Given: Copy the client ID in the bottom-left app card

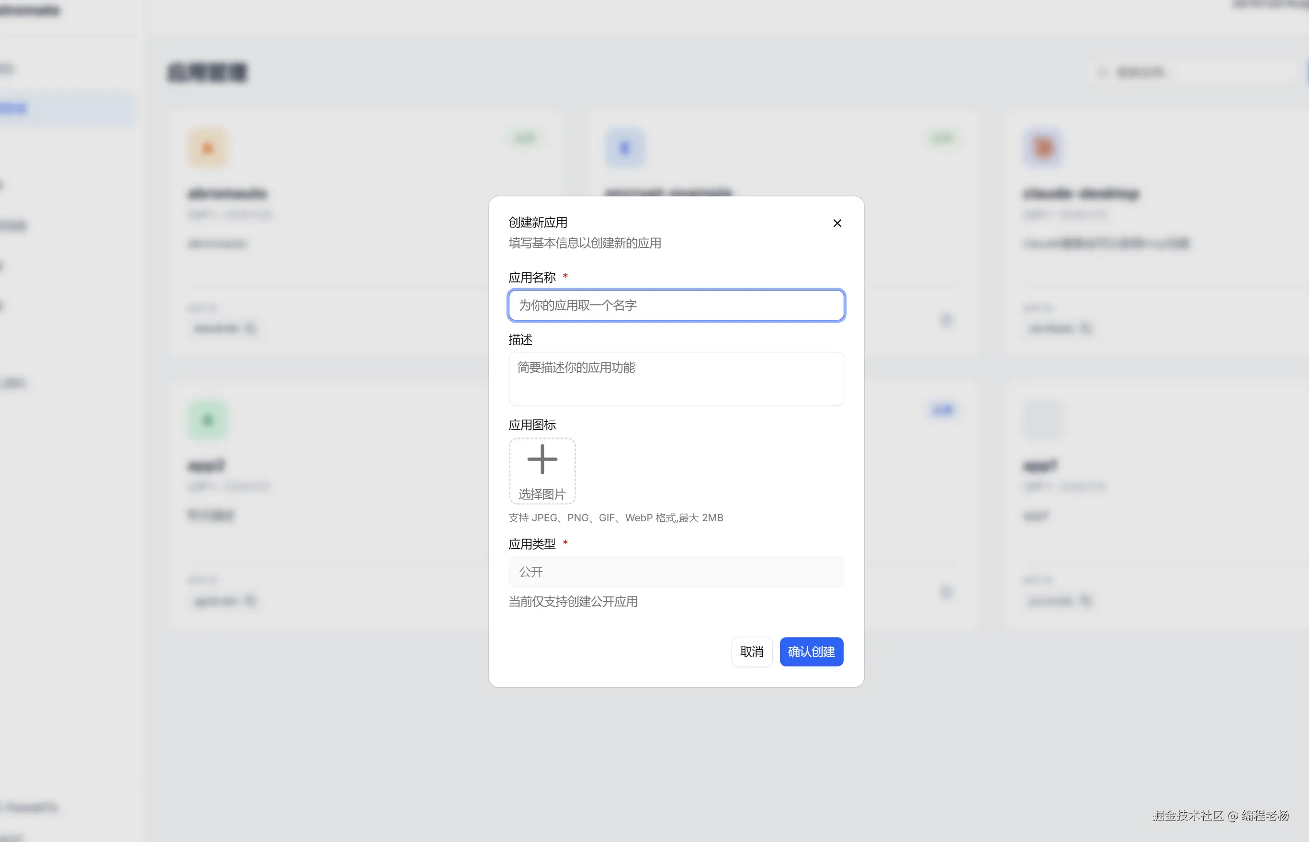Looking at the screenshot, I should pos(250,600).
